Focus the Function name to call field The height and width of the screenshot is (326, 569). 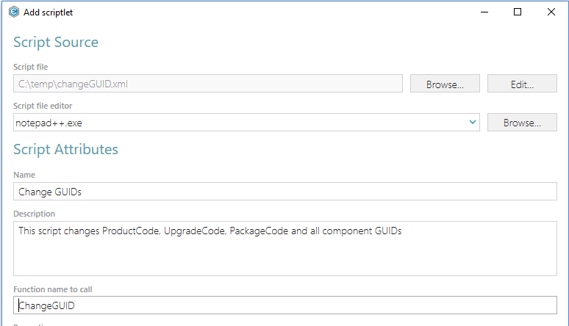point(284,305)
